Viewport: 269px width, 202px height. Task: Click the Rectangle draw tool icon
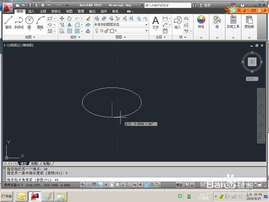(x=50, y=18)
